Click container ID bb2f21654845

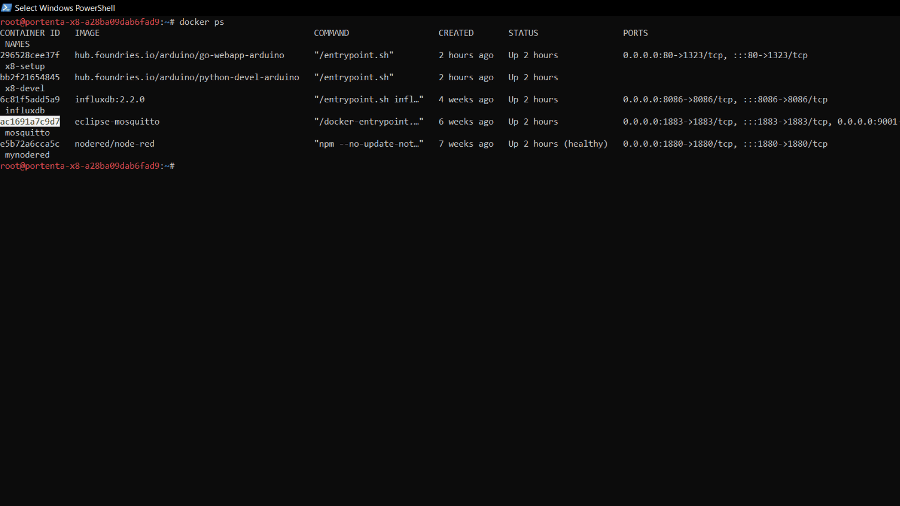click(x=30, y=77)
